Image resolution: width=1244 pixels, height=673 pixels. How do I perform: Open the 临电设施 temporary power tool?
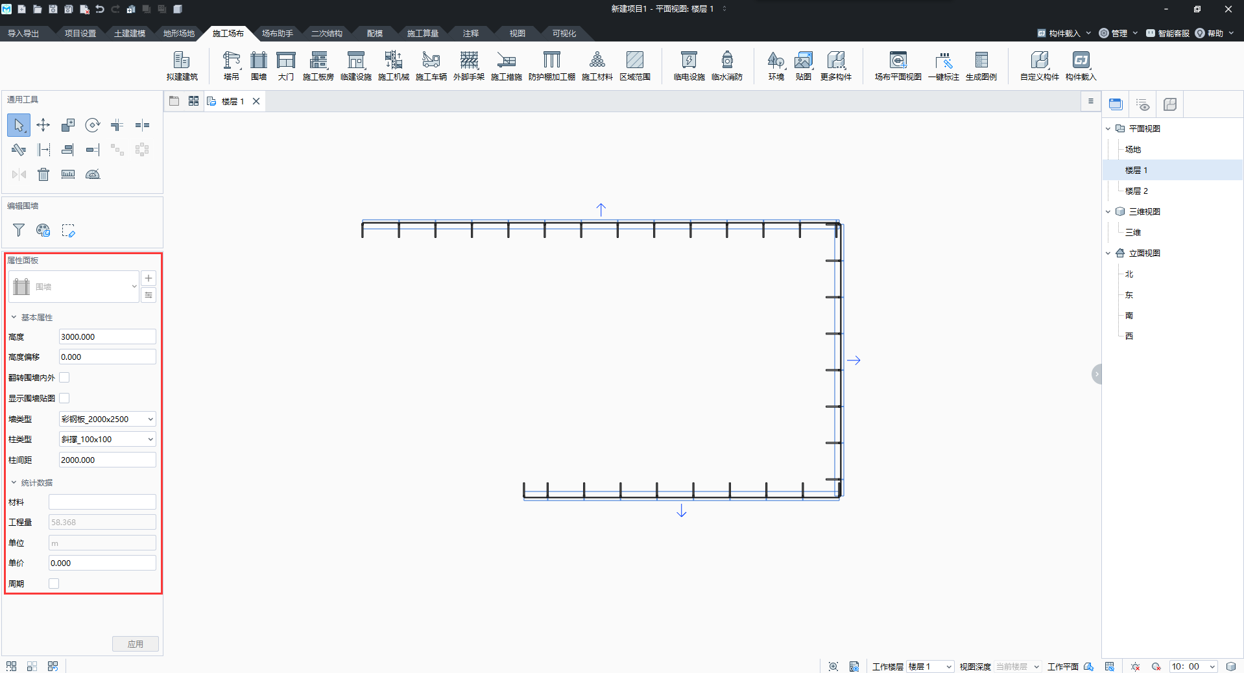(689, 65)
